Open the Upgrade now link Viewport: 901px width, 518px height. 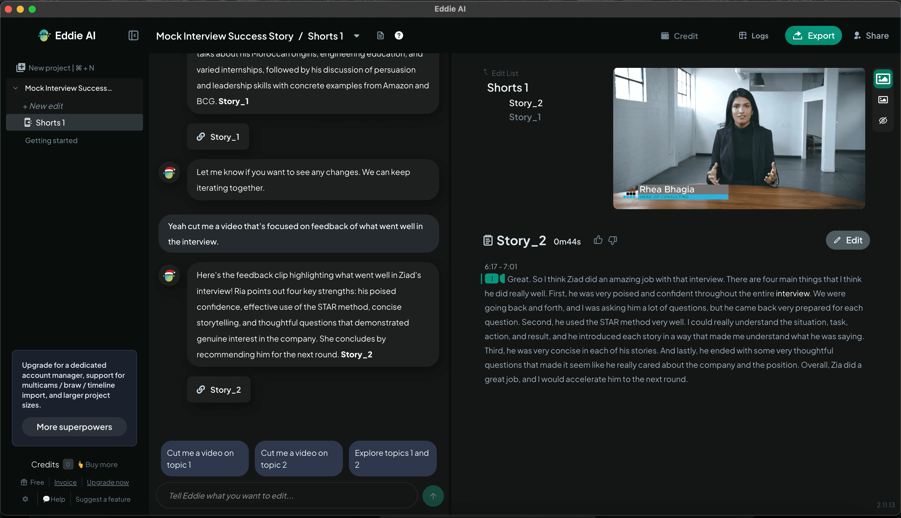(x=108, y=482)
